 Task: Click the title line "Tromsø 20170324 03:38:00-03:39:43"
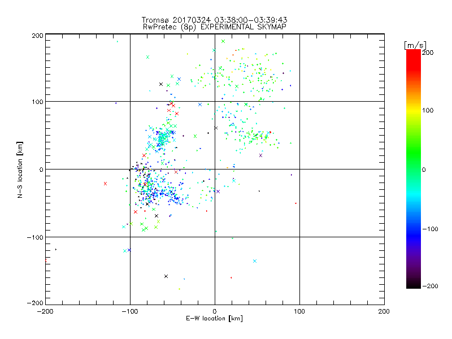coord(214,20)
